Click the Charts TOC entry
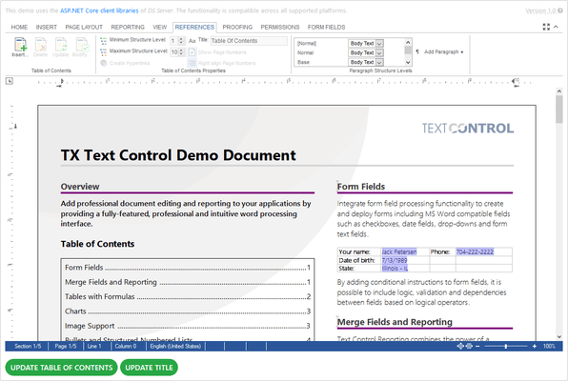Viewport: 568px width, 381px height. [188, 311]
